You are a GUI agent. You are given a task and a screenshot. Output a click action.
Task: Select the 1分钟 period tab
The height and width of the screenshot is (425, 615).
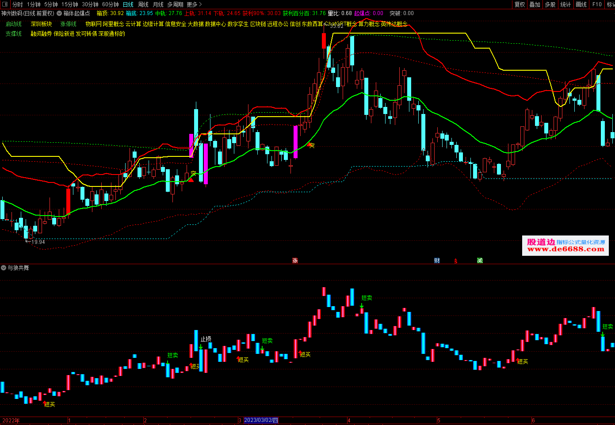34,4
